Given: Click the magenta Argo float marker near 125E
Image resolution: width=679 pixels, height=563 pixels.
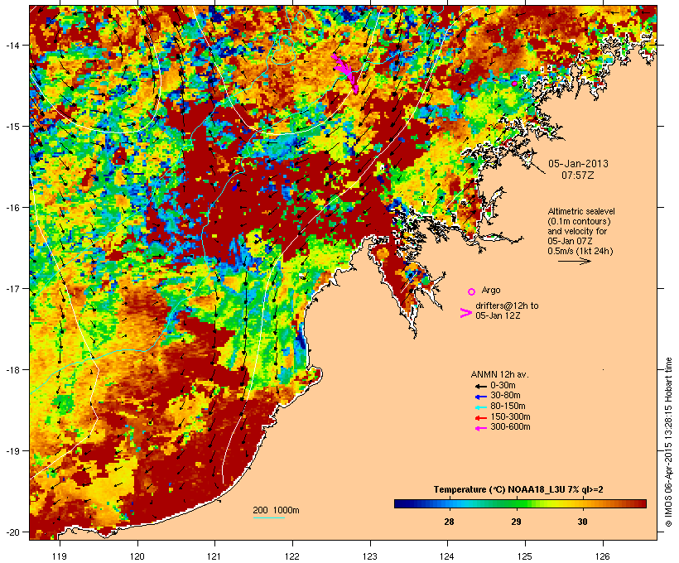Looking at the screenshot, I should pyautogui.click(x=514, y=84).
